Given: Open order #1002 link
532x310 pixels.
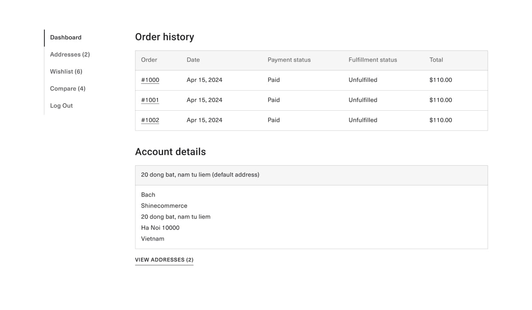Looking at the screenshot, I should pyautogui.click(x=150, y=120).
